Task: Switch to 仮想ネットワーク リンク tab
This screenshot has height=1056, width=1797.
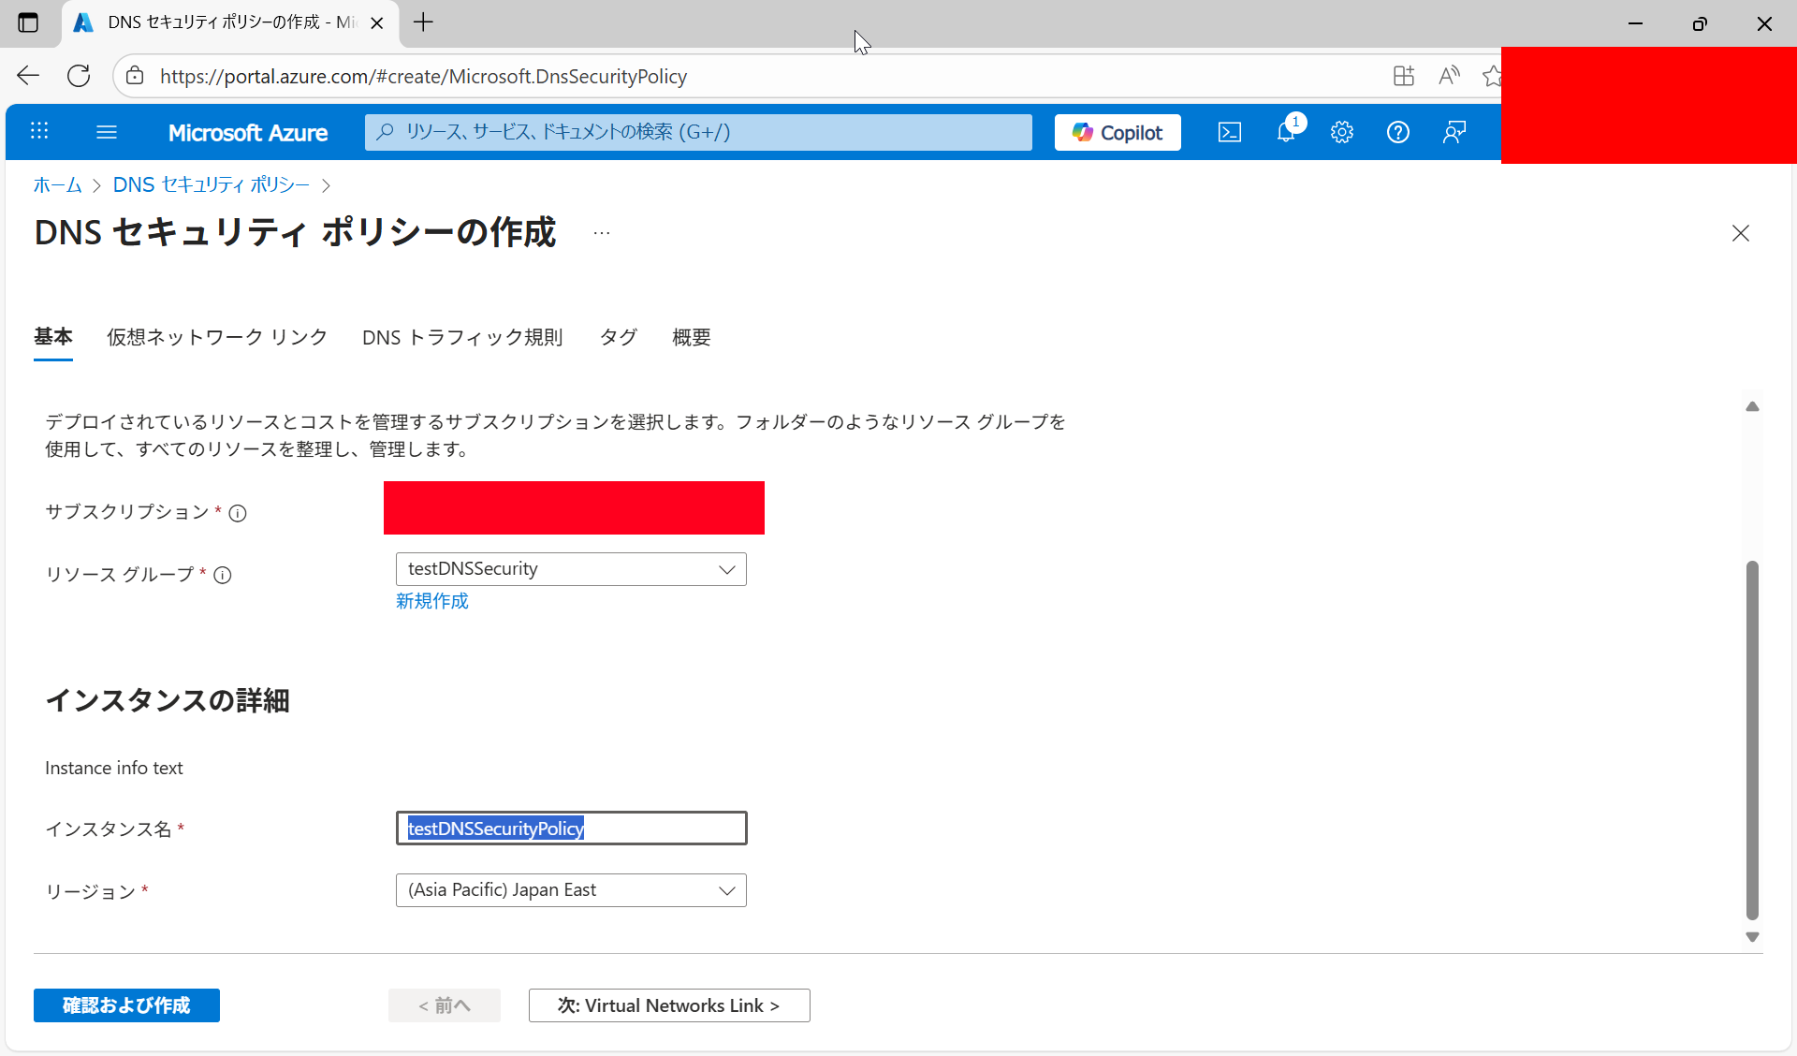Action: pos(217,338)
